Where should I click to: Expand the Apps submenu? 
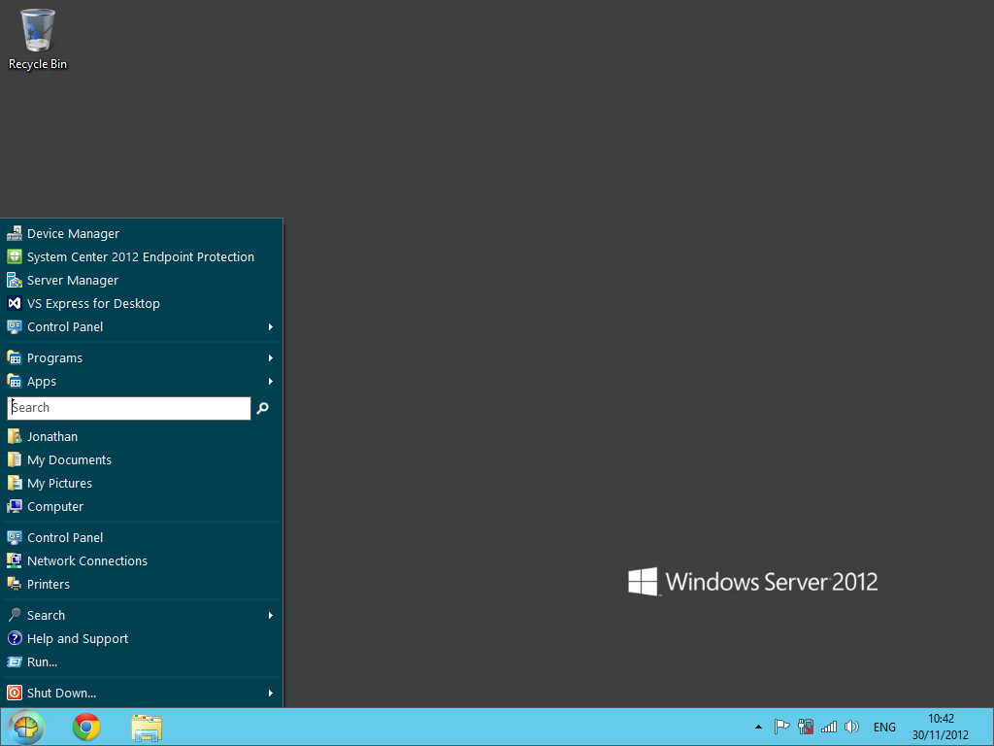click(142, 381)
